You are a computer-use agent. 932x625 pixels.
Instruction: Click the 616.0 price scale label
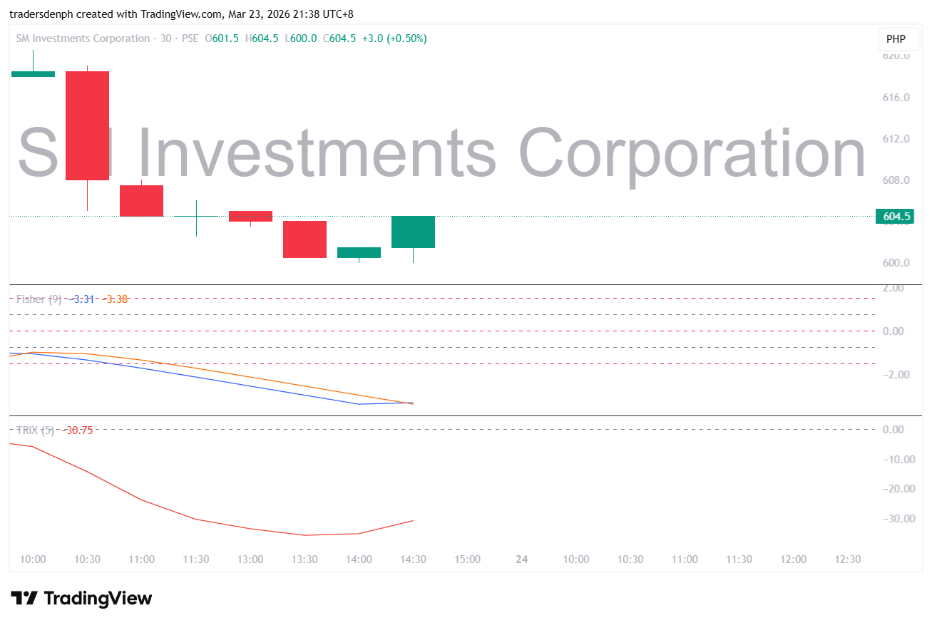pos(896,98)
